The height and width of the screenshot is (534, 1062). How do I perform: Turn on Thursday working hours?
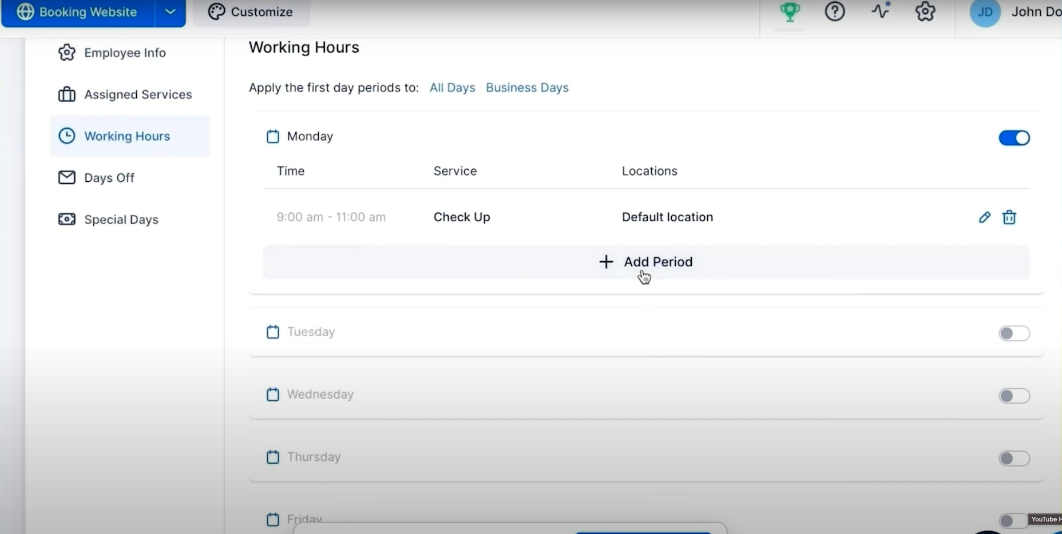point(1013,459)
